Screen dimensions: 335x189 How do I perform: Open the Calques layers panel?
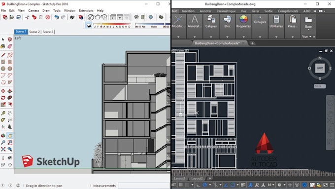coord(211,22)
